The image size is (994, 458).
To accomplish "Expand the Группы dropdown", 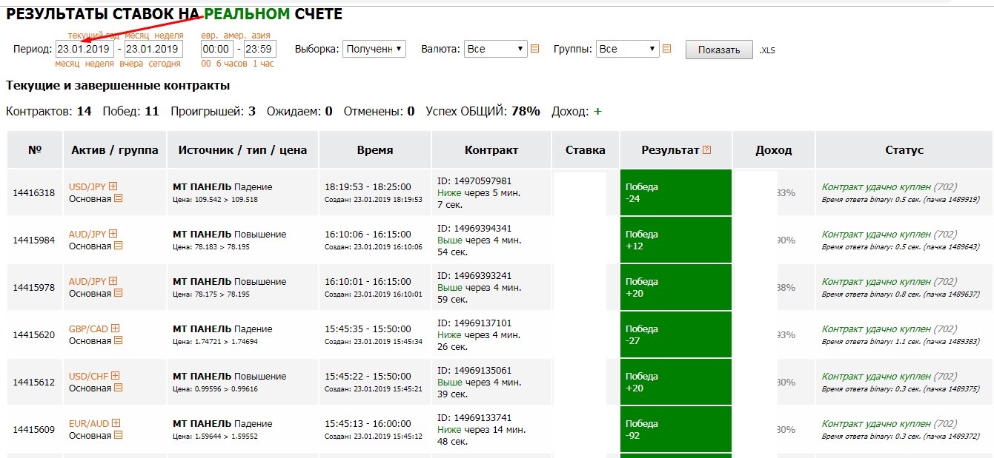I will pyautogui.click(x=627, y=49).
